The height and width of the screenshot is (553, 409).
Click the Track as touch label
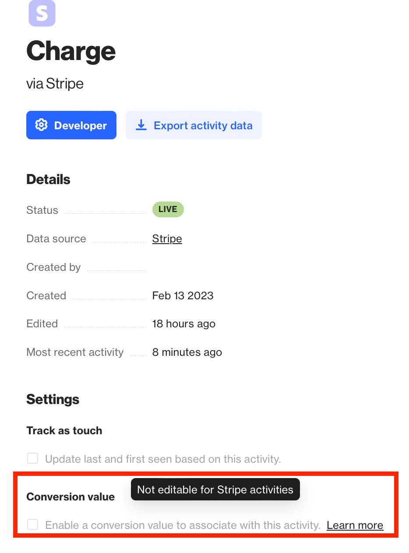64,431
